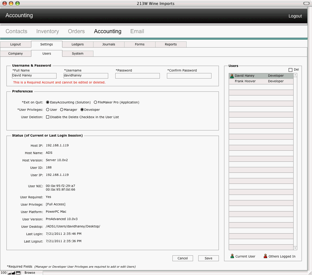Click User Platform value PowerPC Mac
This screenshot has width=312, height=275.
56,211
